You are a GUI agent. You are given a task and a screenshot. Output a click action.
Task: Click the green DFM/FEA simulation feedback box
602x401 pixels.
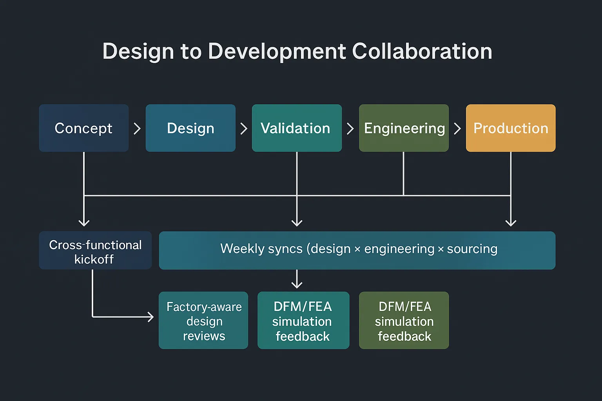click(x=404, y=320)
